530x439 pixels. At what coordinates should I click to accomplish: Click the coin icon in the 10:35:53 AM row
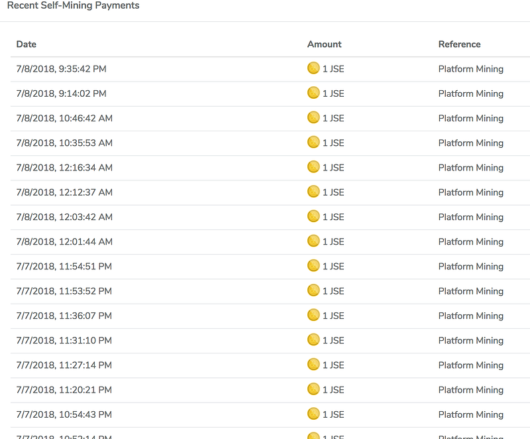313,142
